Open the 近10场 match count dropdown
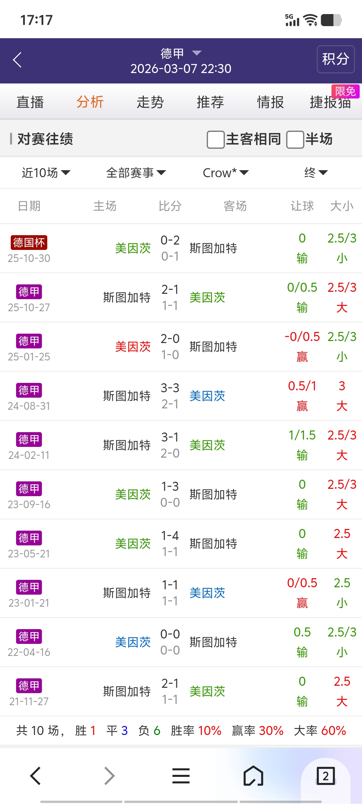The image size is (362, 804). point(46,173)
